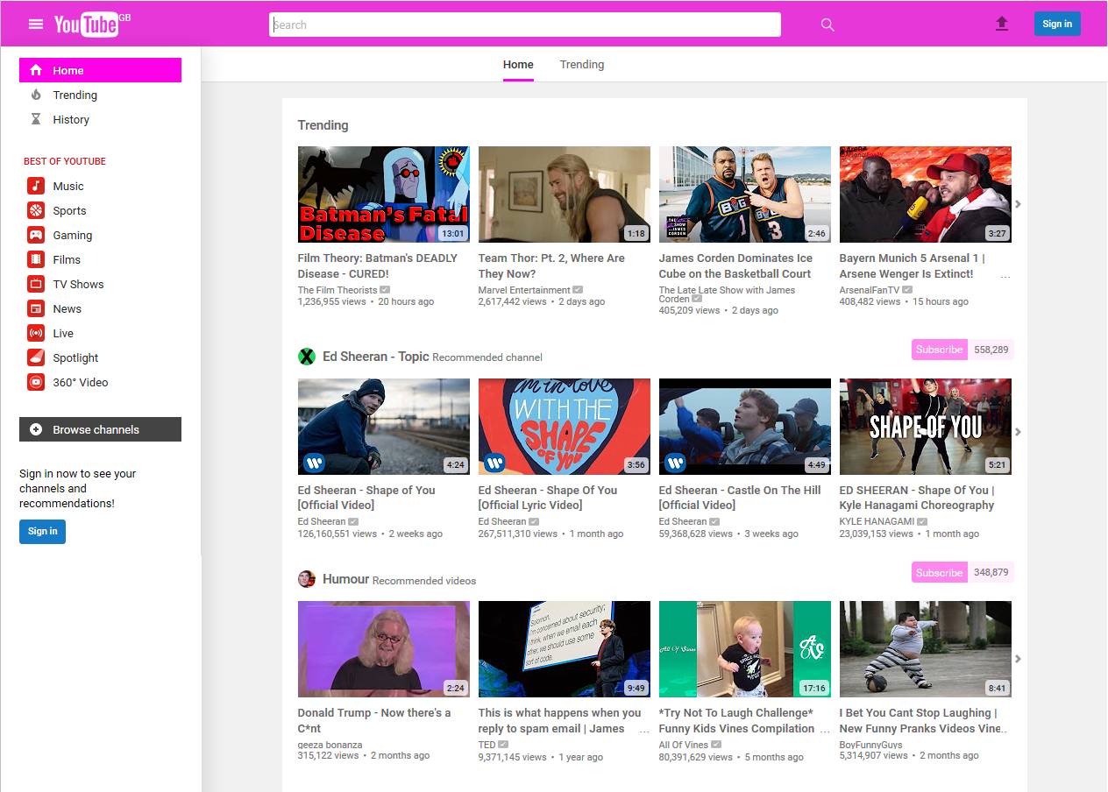Click Sign in button in sidebar
Viewport: 1108px width, 792px height.
pos(42,531)
